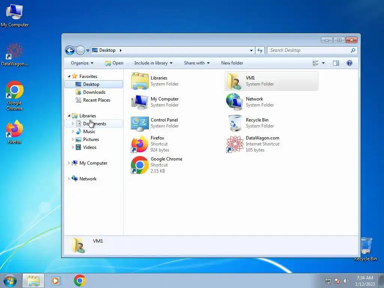Screen dimensions: 384x288
Task: Select Network icon in file list
Action: pyautogui.click(x=235, y=102)
